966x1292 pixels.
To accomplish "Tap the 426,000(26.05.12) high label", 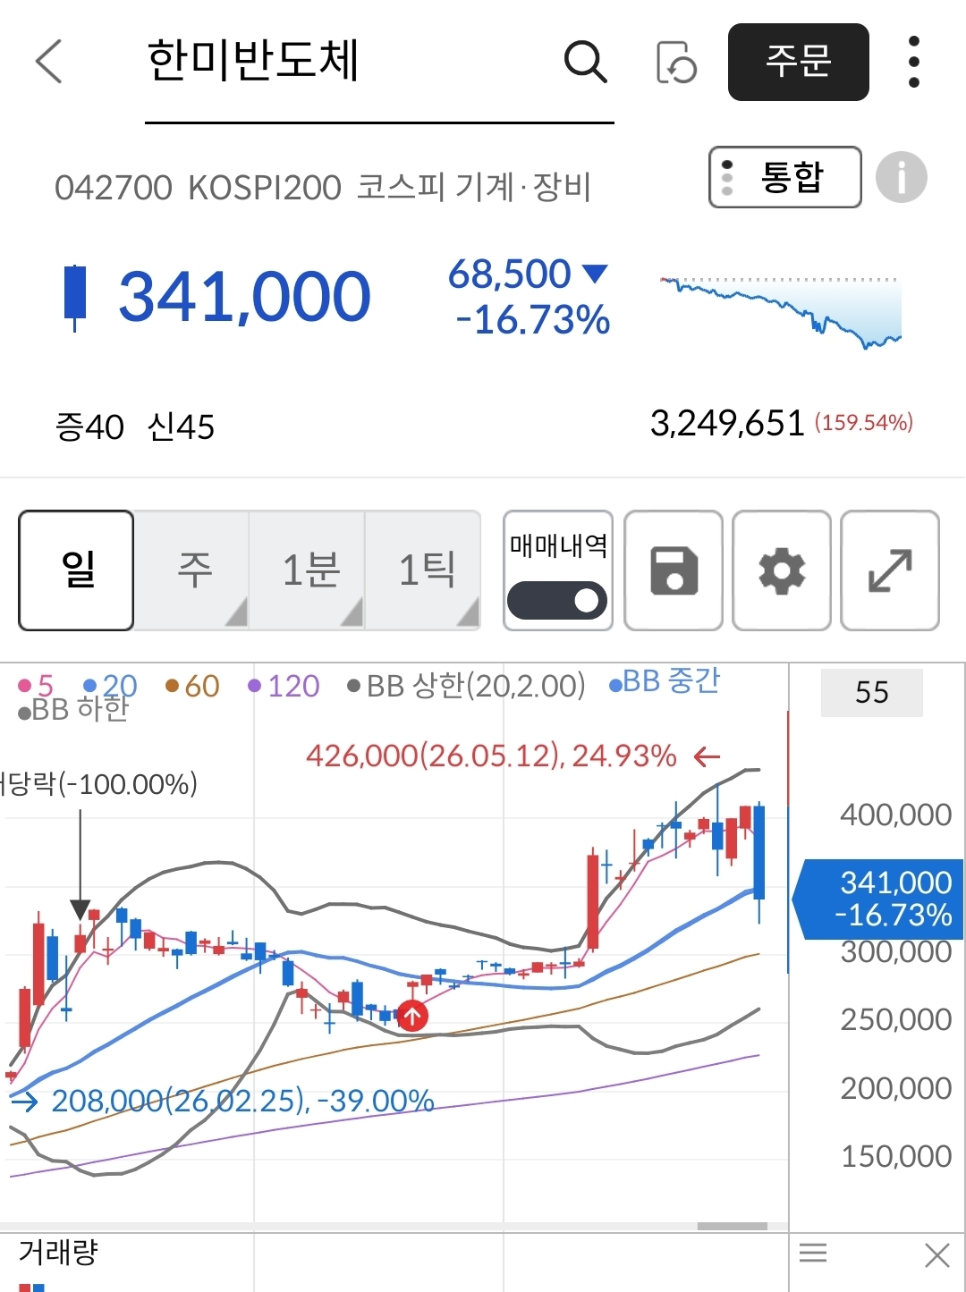I will pyautogui.click(x=491, y=756).
